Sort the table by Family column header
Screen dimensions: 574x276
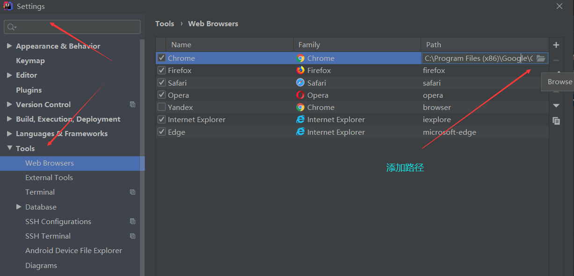point(309,45)
